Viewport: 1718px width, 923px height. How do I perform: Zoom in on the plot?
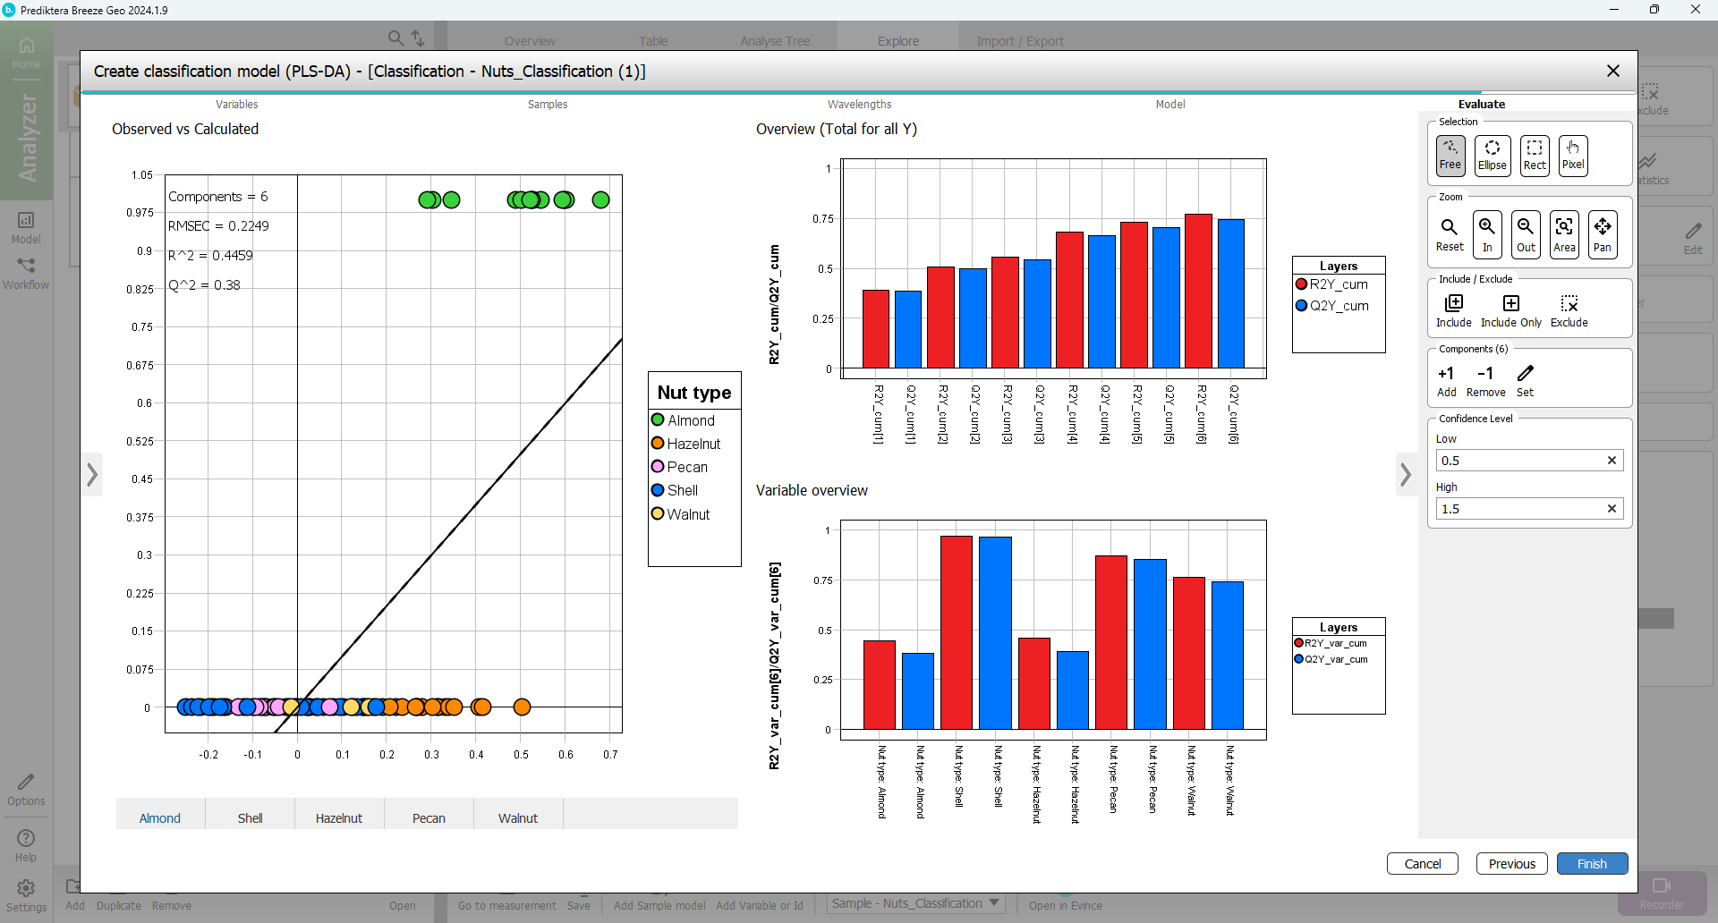pos(1487,234)
